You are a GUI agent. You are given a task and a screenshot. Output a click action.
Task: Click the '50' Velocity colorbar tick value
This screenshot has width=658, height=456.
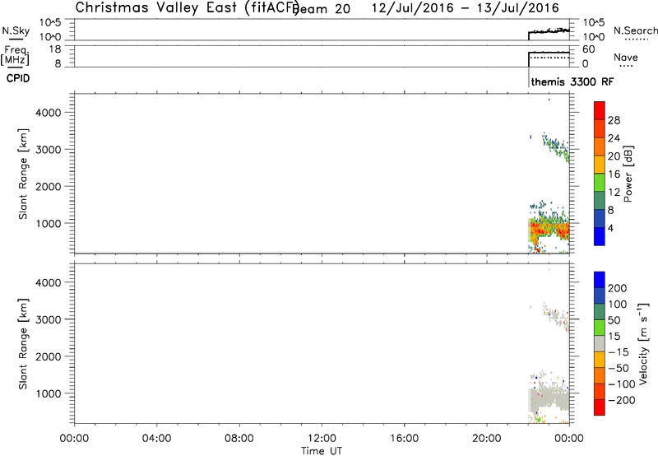tap(614, 320)
